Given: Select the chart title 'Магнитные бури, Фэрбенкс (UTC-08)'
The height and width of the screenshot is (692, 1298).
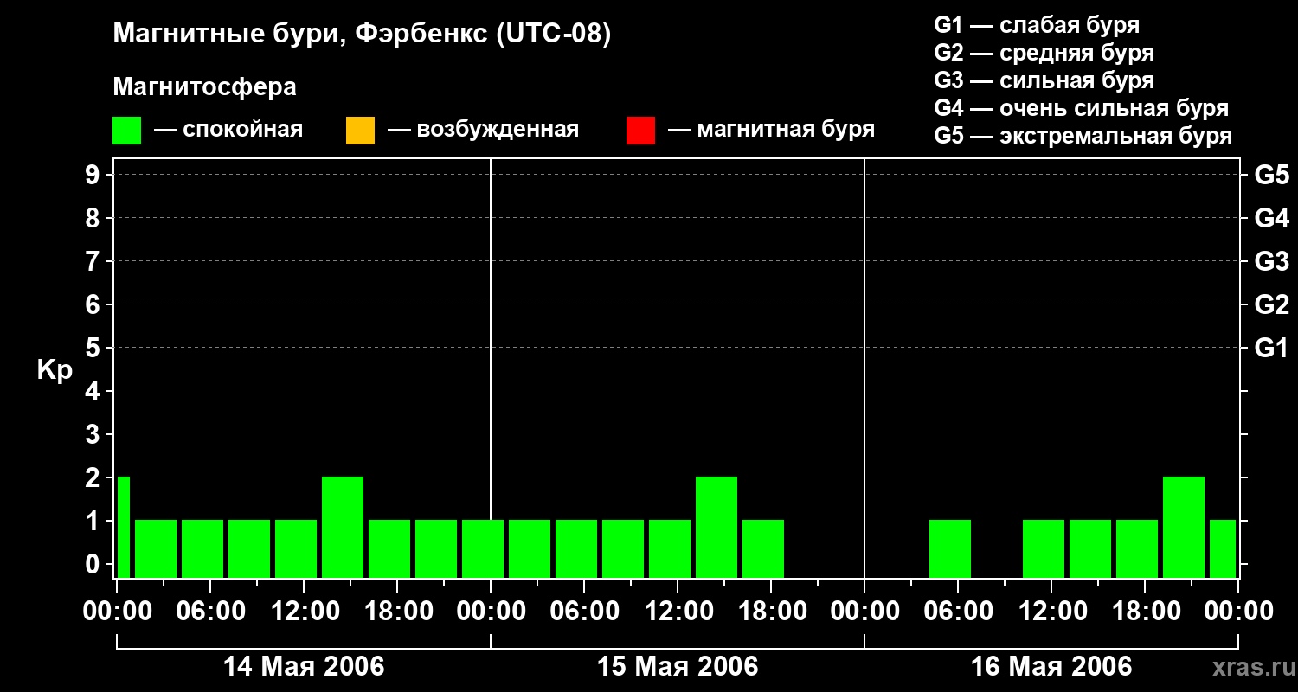Looking at the screenshot, I should click(x=363, y=35).
